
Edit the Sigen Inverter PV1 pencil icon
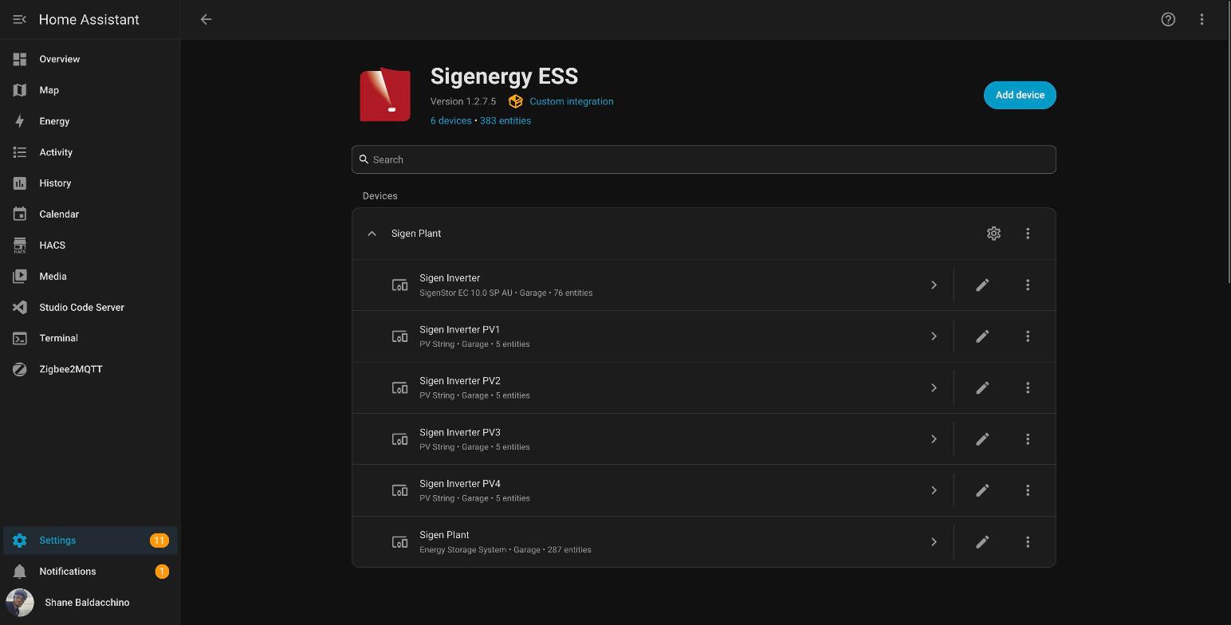pos(982,336)
